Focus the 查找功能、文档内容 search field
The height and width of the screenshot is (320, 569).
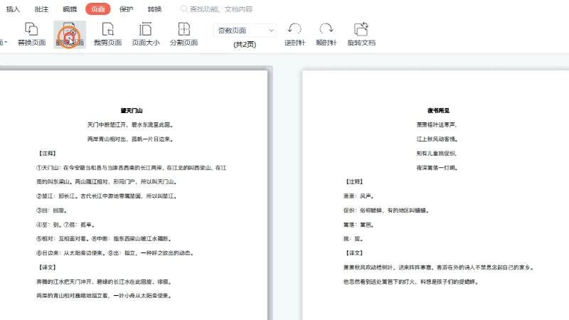pyautogui.click(x=228, y=9)
